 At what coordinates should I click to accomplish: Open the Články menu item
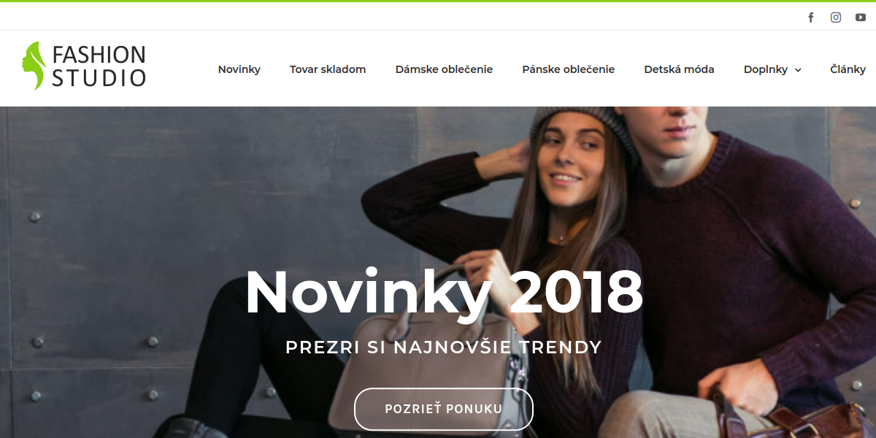pyautogui.click(x=848, y=69)
